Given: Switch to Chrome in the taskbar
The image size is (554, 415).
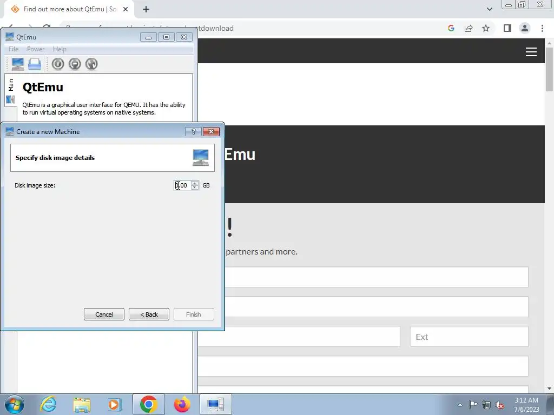Looking at the screenshot, I should tap(149, 404).
